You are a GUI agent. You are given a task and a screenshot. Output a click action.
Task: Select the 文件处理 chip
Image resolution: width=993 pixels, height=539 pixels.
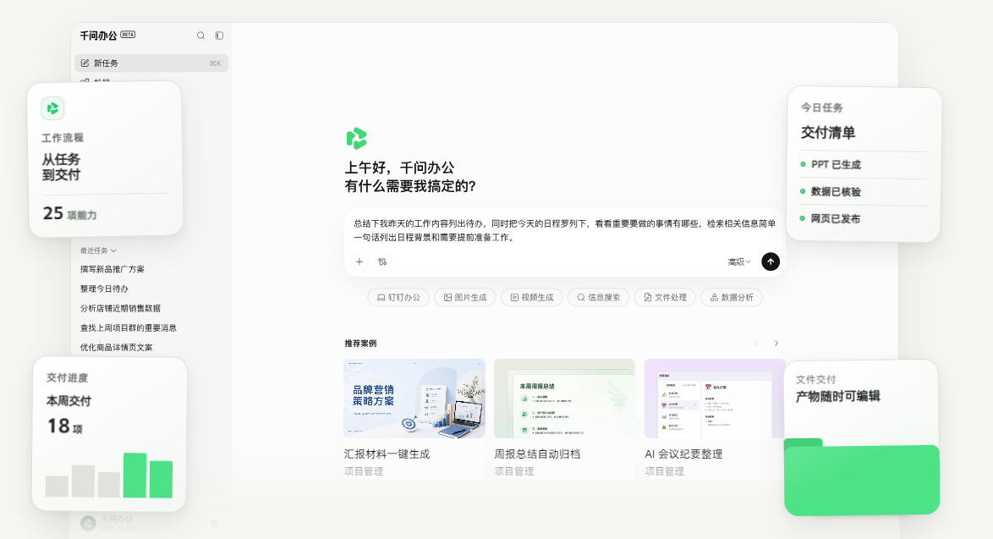(x=665, y=297)
